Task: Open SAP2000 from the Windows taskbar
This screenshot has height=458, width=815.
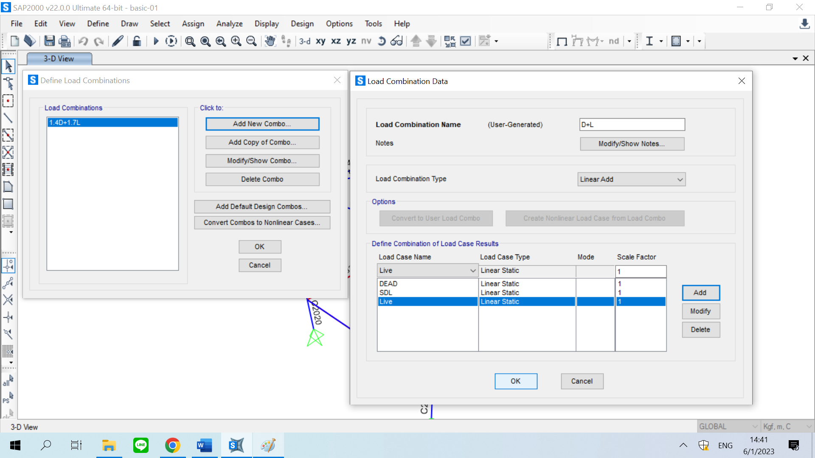Action: [x=236, y=445]
